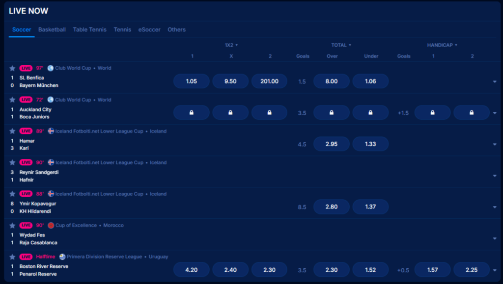Favorite the Reynir Sandgerdi vs Hafnir match

click(x=13, y=162)
